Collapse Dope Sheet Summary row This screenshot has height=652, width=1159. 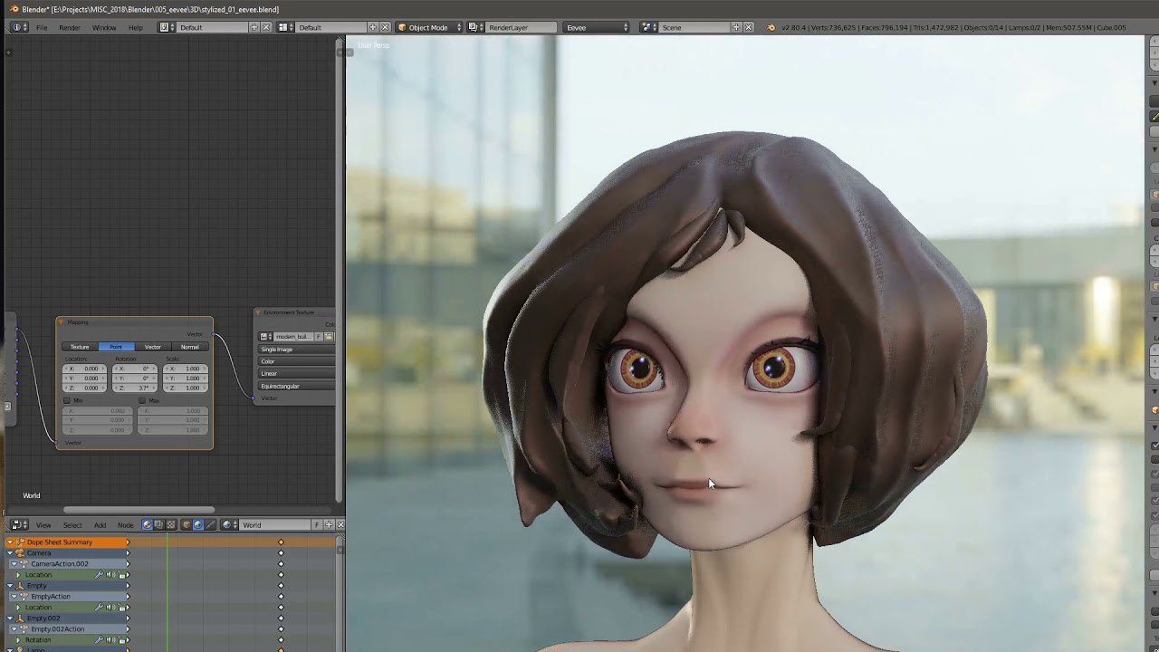(10, 542)
